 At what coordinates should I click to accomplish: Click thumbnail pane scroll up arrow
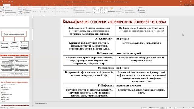(x=32, y=17)
